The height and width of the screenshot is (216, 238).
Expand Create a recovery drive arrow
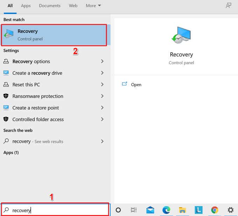(x=102, y=73)
